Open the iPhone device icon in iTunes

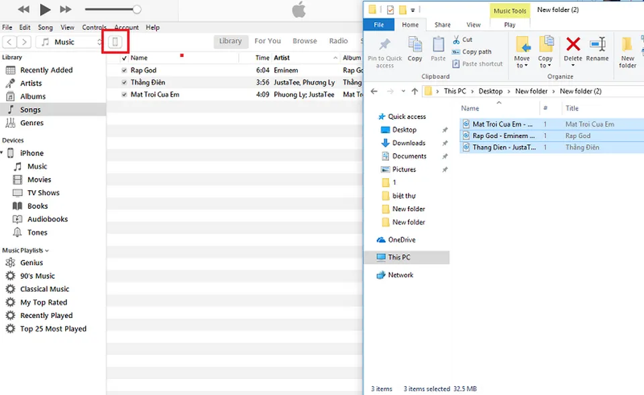(116, 41)
